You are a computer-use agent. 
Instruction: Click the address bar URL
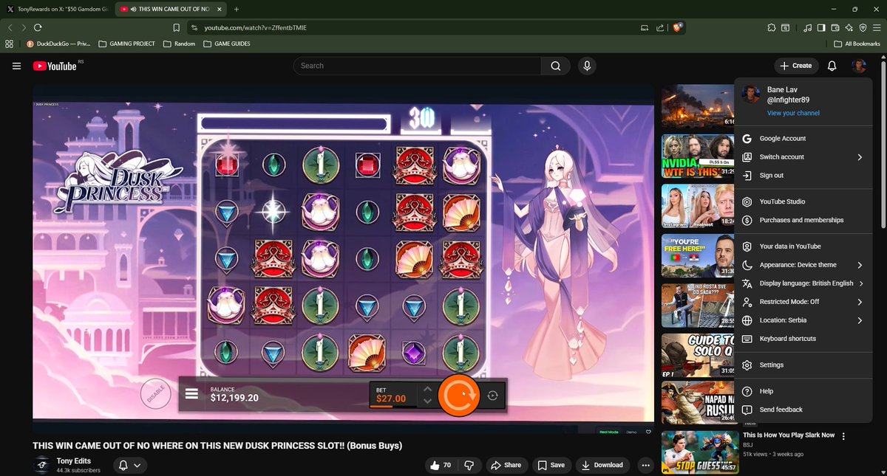(x=256, y=27)
